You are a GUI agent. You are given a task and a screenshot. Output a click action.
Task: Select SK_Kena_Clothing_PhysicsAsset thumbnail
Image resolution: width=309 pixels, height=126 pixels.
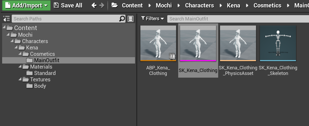point(238,43)
